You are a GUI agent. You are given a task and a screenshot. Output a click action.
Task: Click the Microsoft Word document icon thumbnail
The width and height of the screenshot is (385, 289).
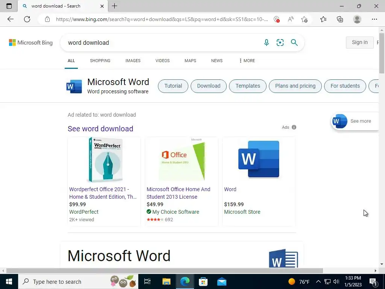(283, 258)
